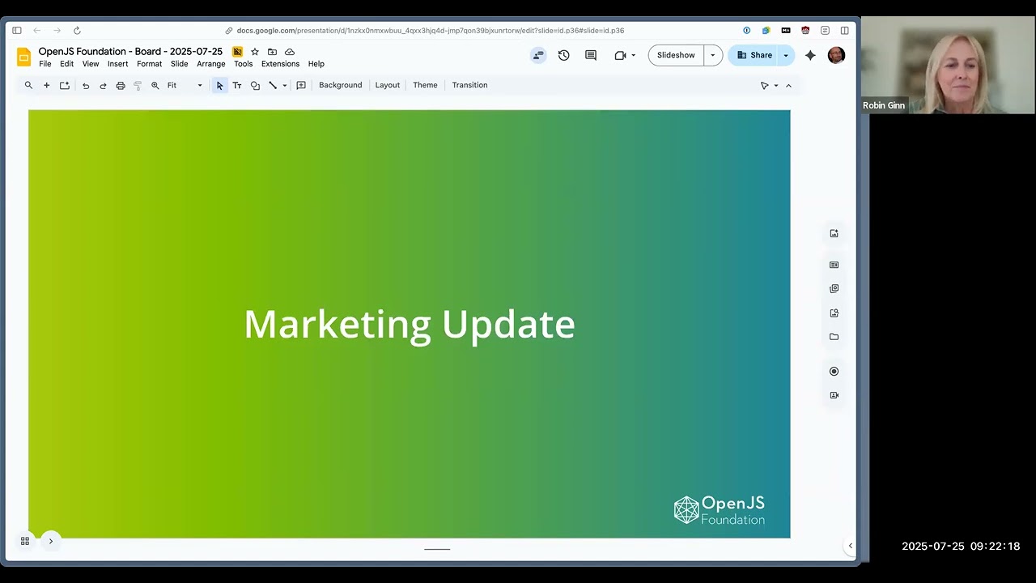Image resolution: width=1036 pixels, height=583 pixels.
Task: Click the Share button
Action: [754, 55]
